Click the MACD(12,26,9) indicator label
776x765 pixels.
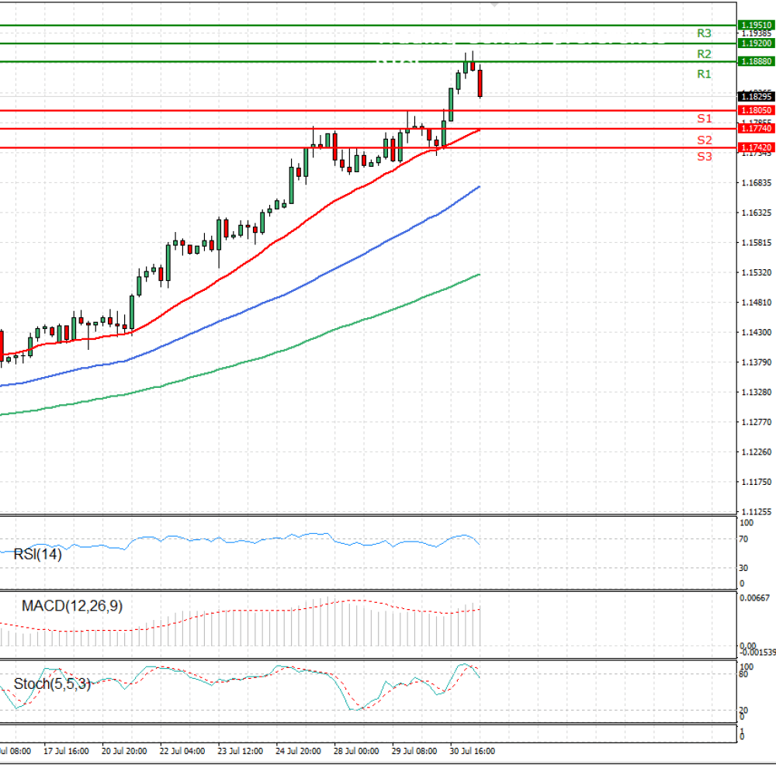click(72, 606)
